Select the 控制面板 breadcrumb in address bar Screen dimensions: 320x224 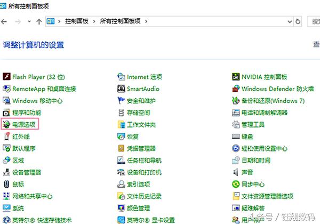pyautogui.click(x=77, y=22)
